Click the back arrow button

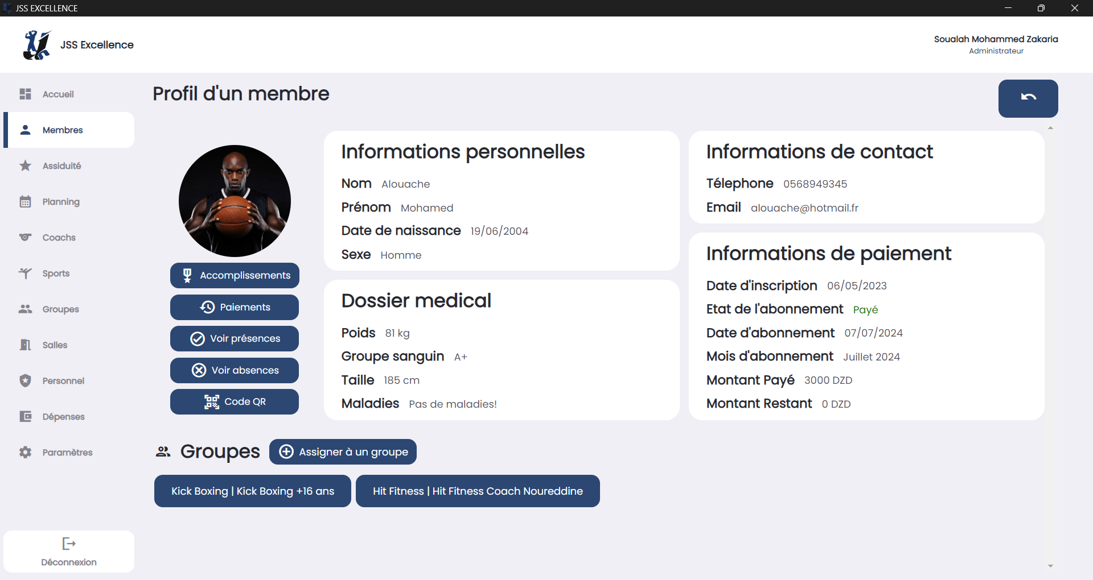pos(1028,98)
